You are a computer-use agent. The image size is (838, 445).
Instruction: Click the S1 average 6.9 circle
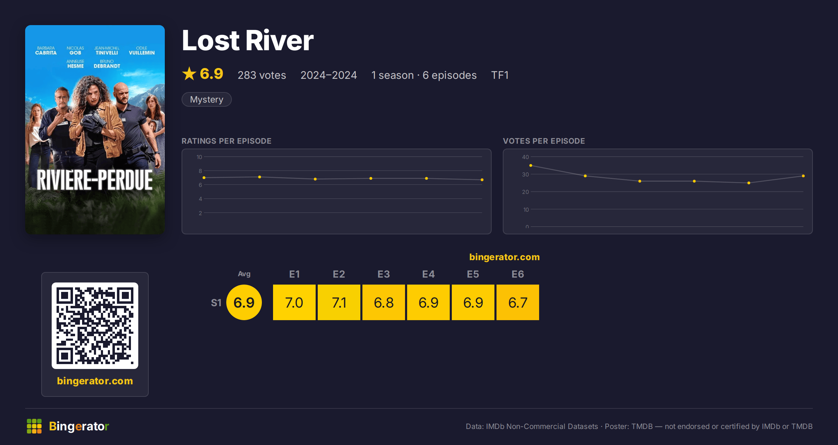click(x=244, y=302)
